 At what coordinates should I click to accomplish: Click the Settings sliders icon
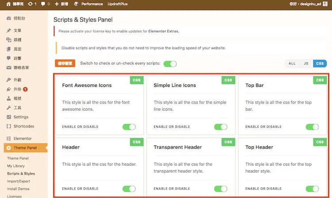(x=9, y=117)
